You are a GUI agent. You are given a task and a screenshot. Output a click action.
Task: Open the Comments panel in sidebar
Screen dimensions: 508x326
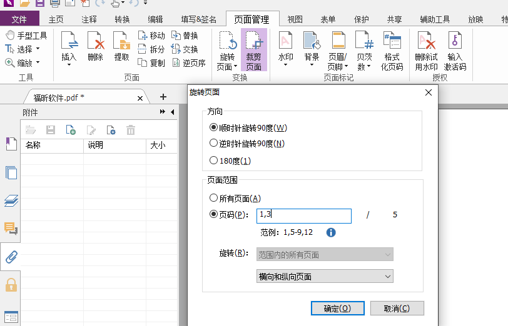click(x=11, y=229)
